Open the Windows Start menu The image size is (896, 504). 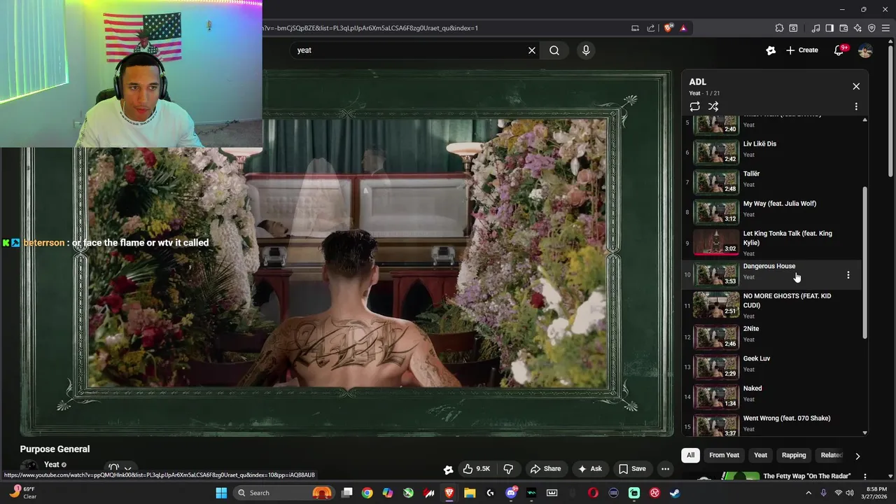221,493
